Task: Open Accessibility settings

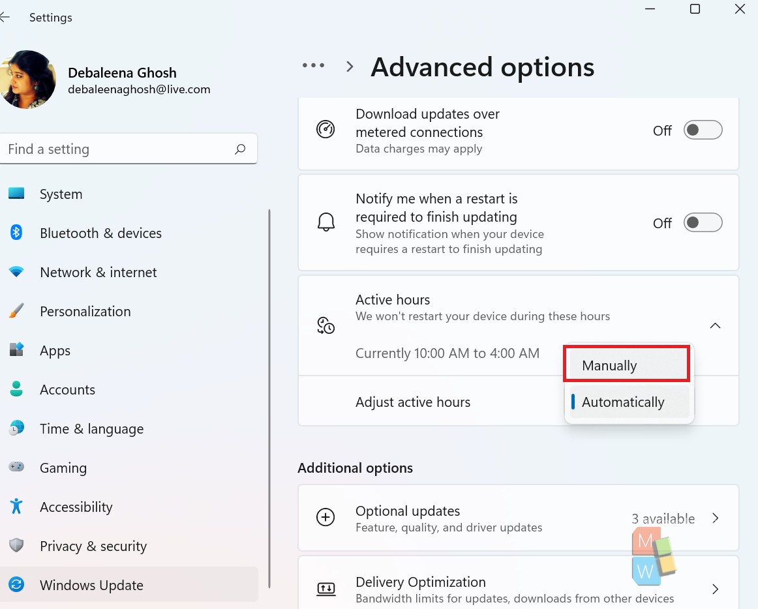Action: pos(129,507)
